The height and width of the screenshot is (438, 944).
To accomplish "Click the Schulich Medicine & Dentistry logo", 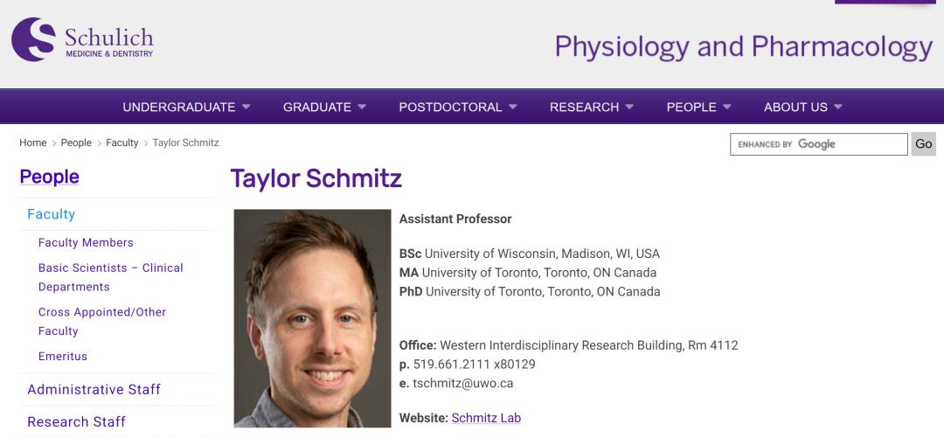I will click(82, 40).
